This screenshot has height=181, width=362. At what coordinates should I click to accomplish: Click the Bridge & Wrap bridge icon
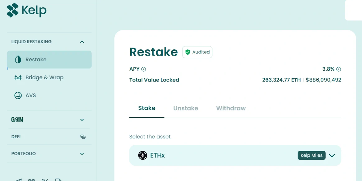coord(18,77)
